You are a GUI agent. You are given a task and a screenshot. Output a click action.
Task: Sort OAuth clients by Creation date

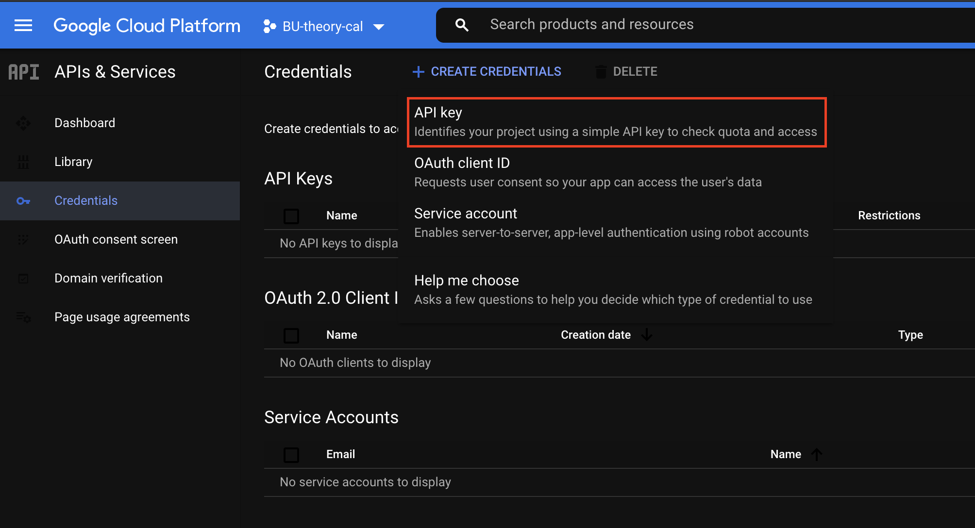[596, 335]
